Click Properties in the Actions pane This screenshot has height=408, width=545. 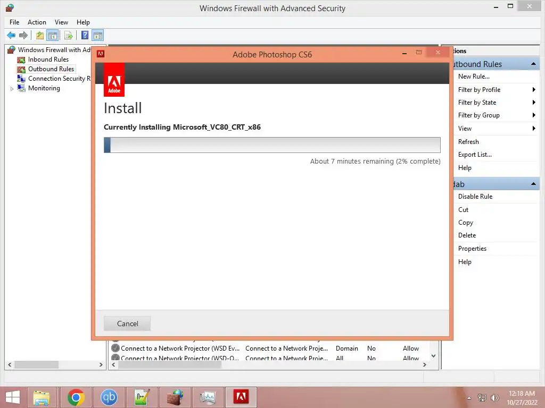coord(472,249)
